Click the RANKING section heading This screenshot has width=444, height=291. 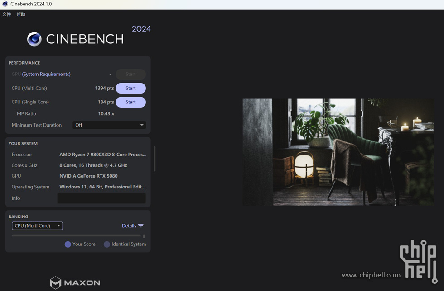tap(18, 217)
